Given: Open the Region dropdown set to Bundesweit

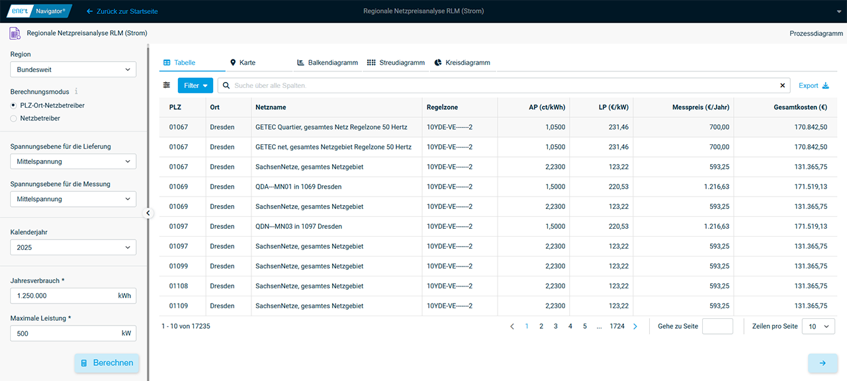Looking at the screenshot, I should pos(73,69).
